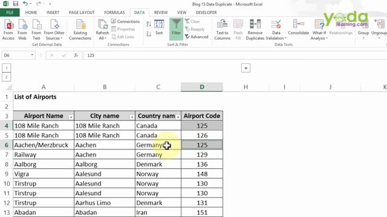Customize Quick Access Toolbar dropdown
Image resolution: width=387 pixels, height=217 pixels.
(x=50, y=4)
